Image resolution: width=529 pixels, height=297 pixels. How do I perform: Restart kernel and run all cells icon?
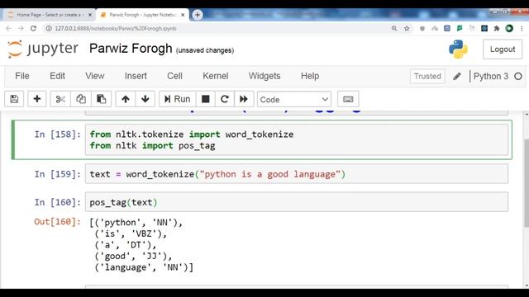[244, 99]
